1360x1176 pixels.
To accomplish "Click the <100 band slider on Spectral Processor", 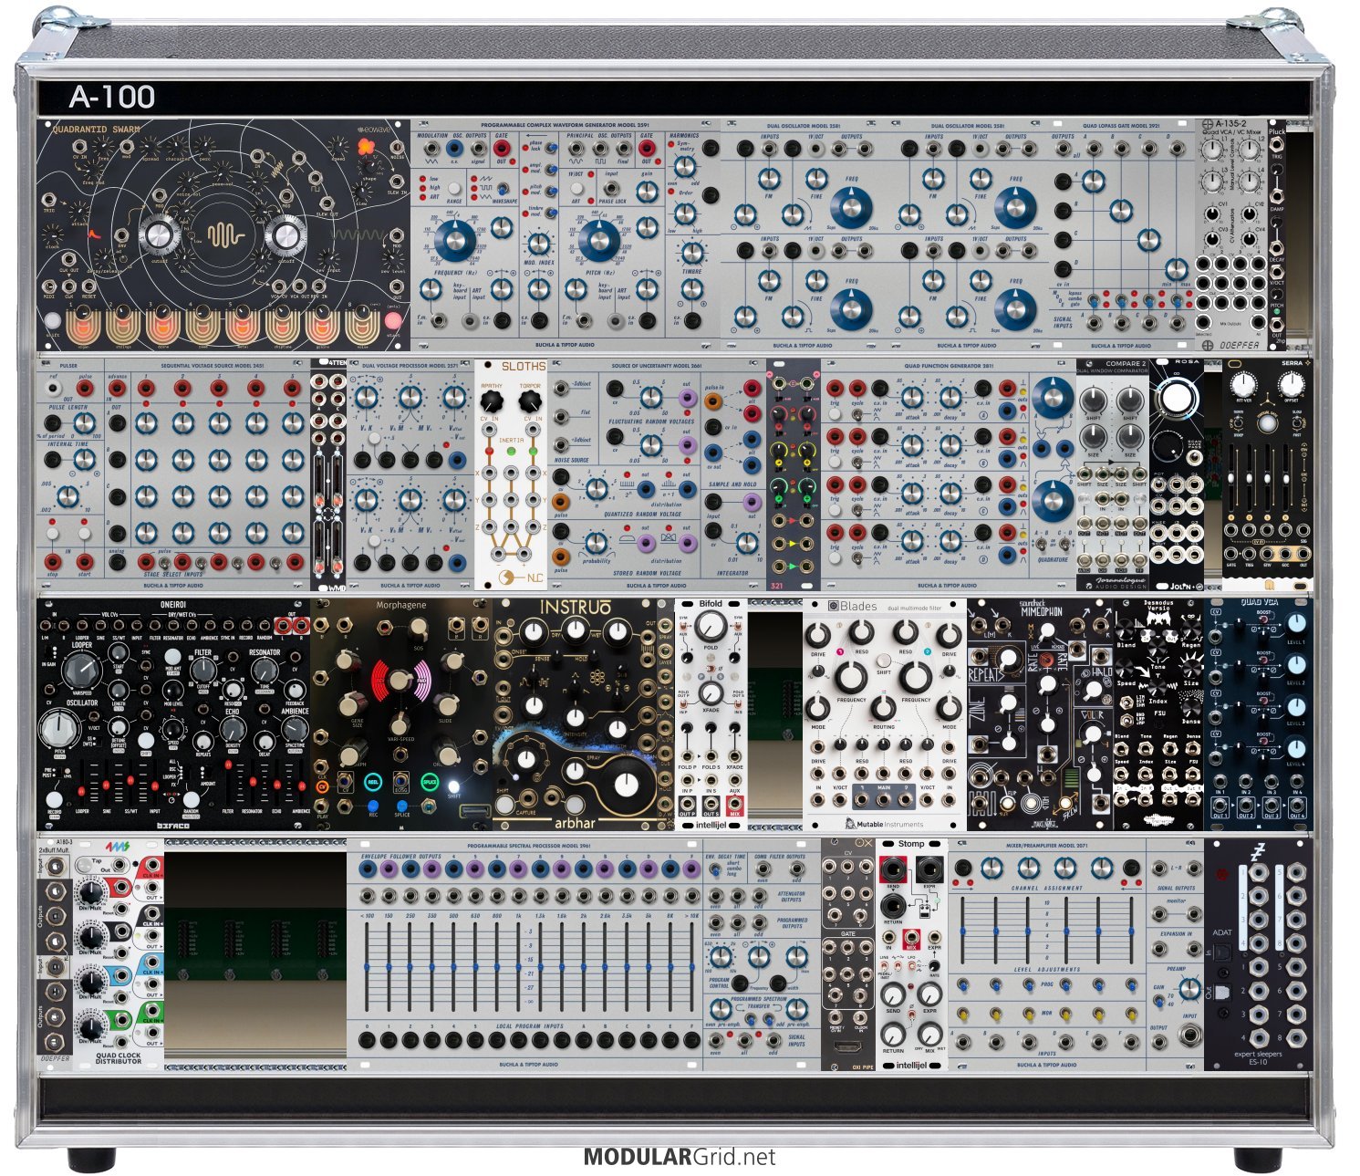I will [x=367, y=967].
